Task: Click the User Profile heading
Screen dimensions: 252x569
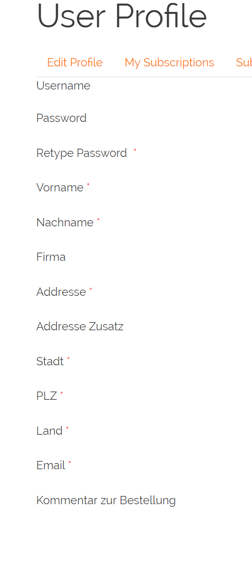Action: pos(122,16)
